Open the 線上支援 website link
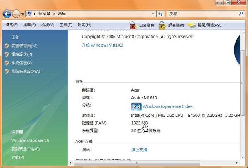Image resolution: width=248 pixels, height=168 pixels. click(x=139, y=150)
